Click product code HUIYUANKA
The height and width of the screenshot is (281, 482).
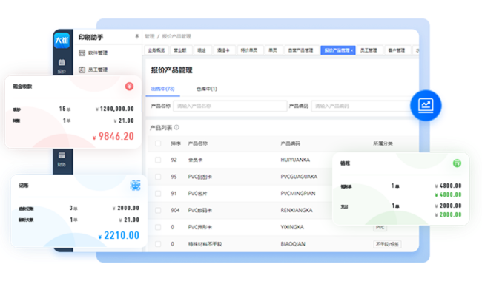pos(295,160)
